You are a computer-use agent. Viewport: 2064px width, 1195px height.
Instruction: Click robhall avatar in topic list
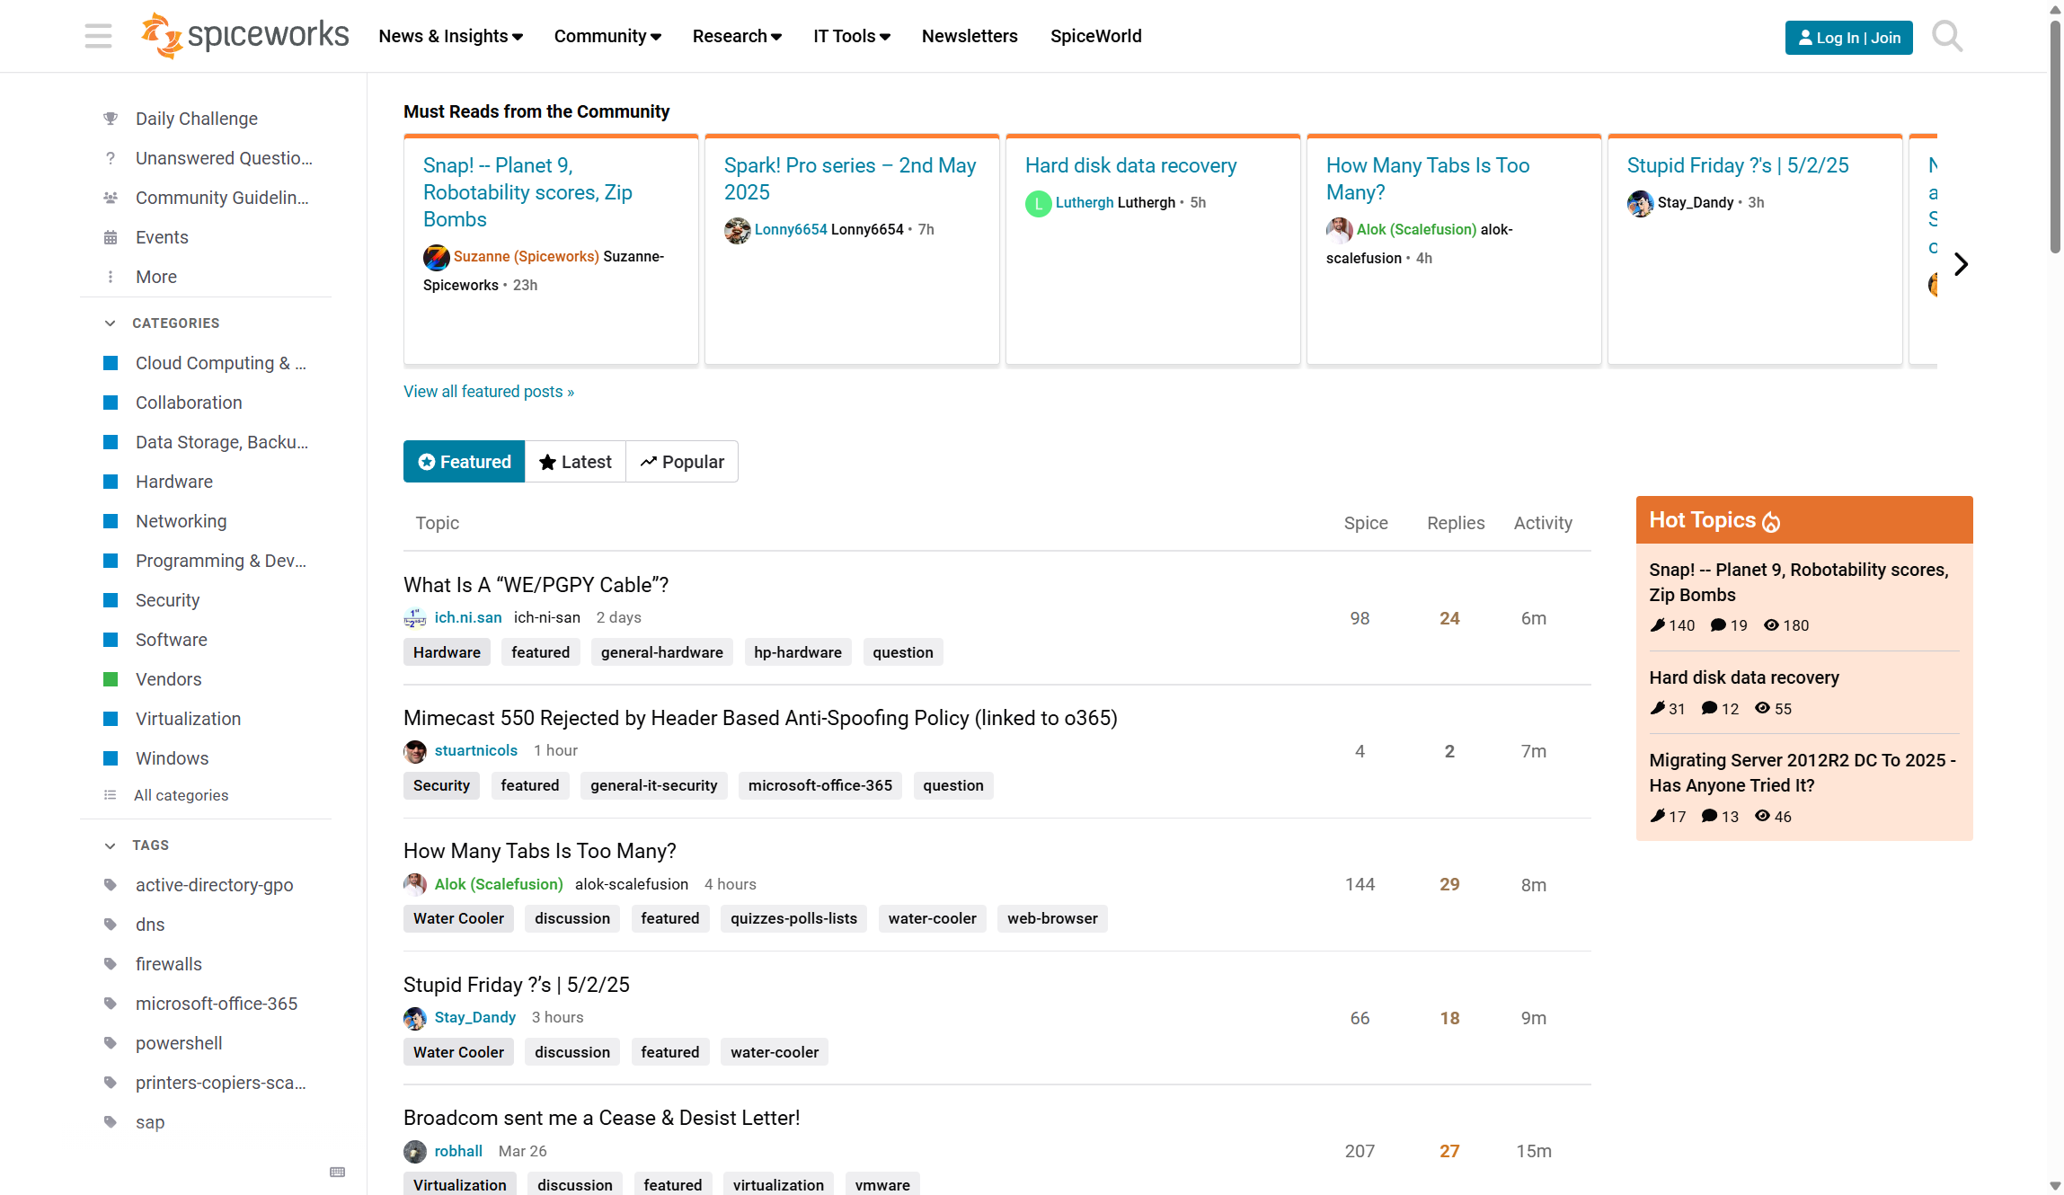tap(415, 1152)
